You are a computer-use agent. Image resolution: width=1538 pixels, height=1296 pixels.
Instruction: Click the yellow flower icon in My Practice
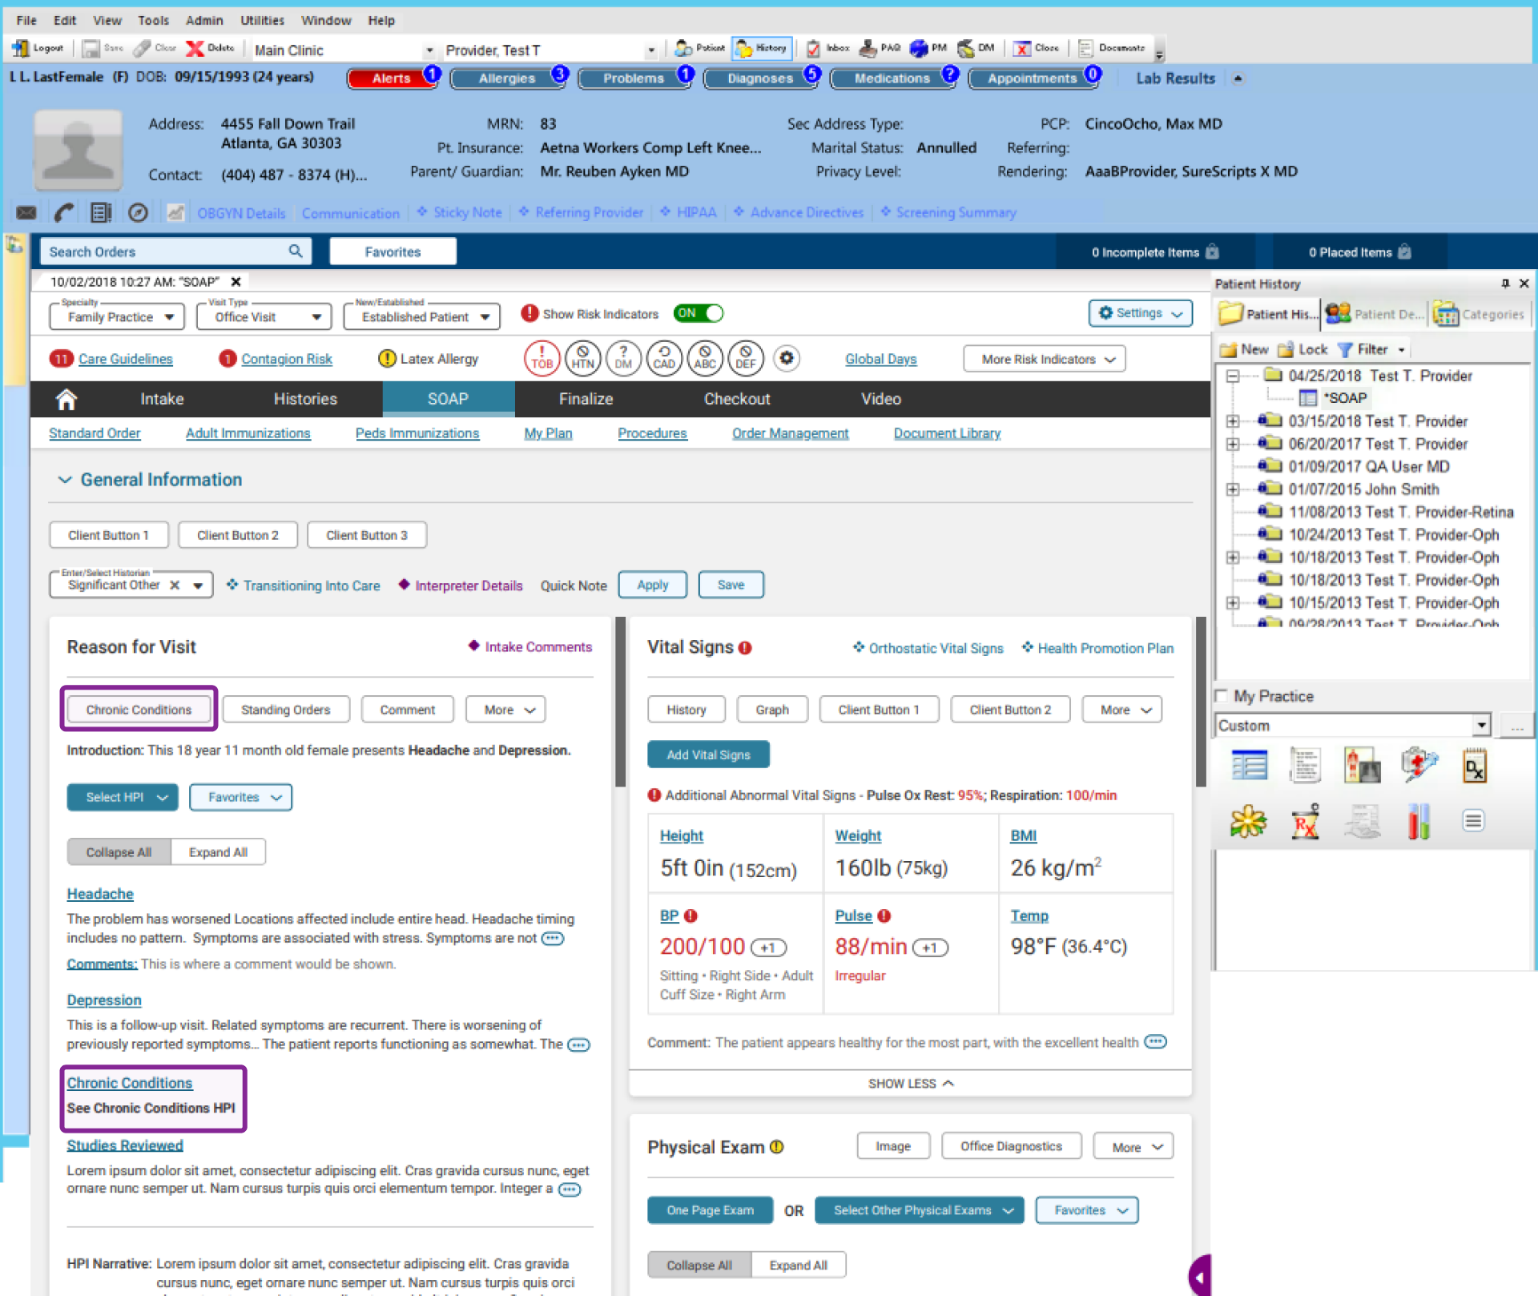tap(1248, 822)
